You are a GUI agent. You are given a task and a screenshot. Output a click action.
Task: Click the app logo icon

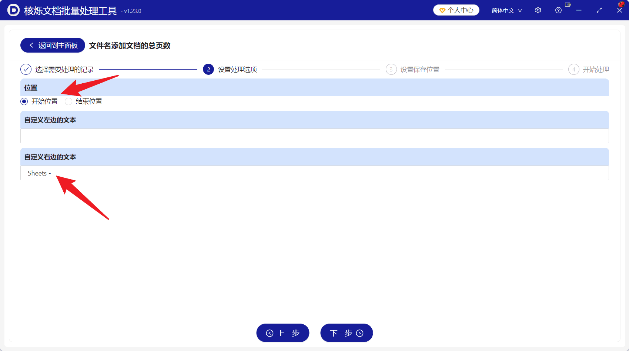pyautogui.click(x=13, y=10)
